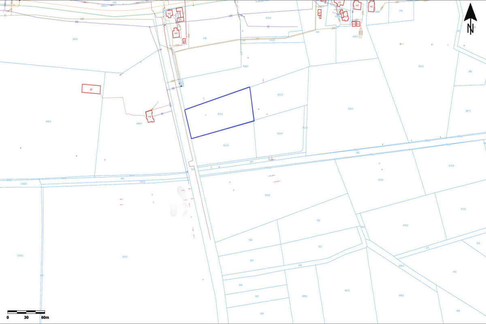486x324 pixels.
Task: Select the blue-highlighted parcel 812/1
Action: (220, 114)
